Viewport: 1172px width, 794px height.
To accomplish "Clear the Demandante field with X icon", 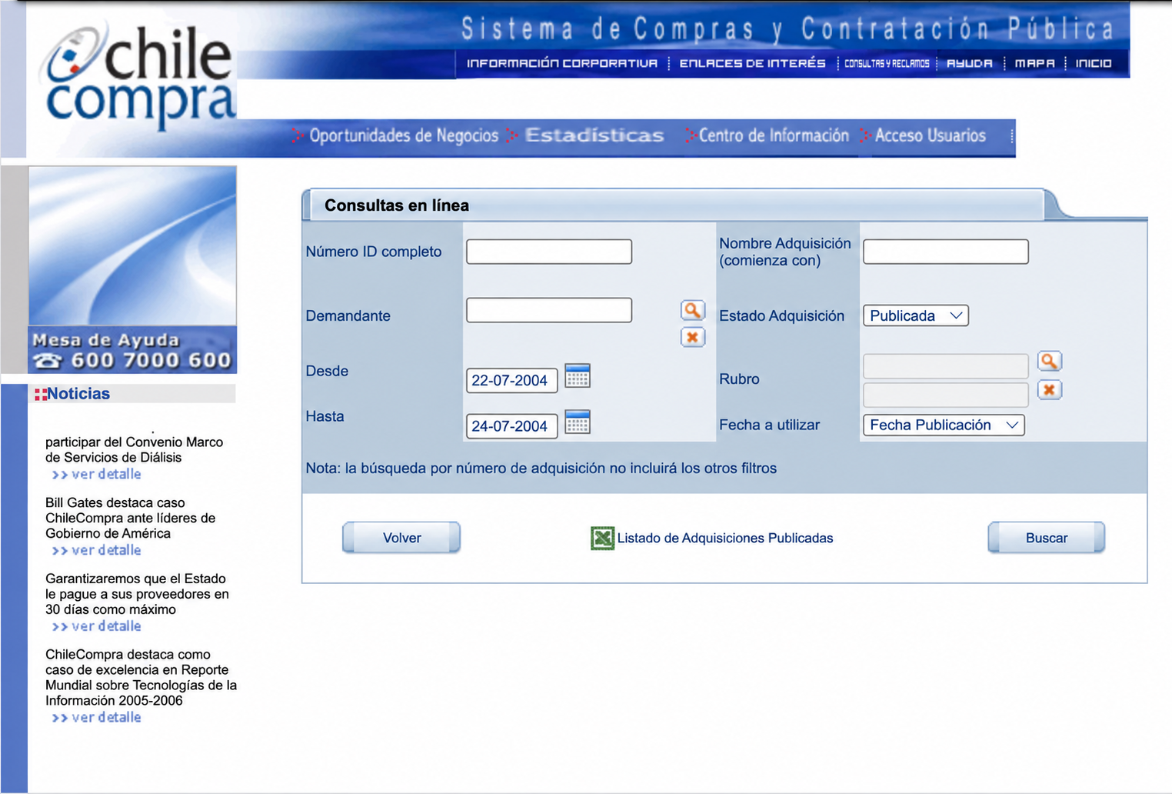I will coord(693,337).
